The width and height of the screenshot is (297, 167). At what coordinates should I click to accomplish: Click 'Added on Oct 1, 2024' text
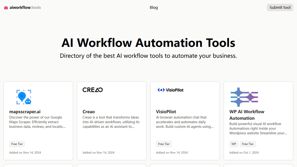[244, 152]
